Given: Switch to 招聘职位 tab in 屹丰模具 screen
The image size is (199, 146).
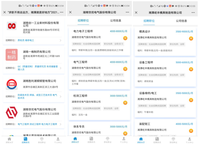Looking at the screenshot, I should pyautogui.click(x=149, y=21).
